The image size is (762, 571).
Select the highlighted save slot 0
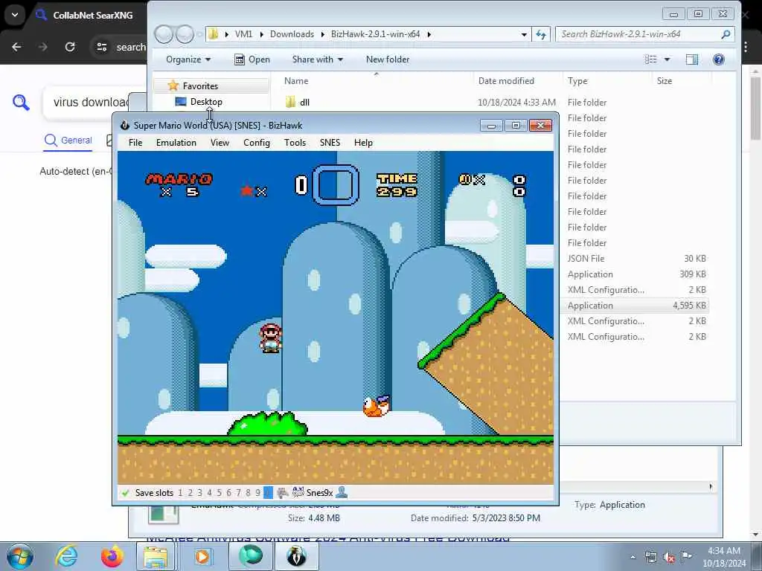tap(268, 493)
